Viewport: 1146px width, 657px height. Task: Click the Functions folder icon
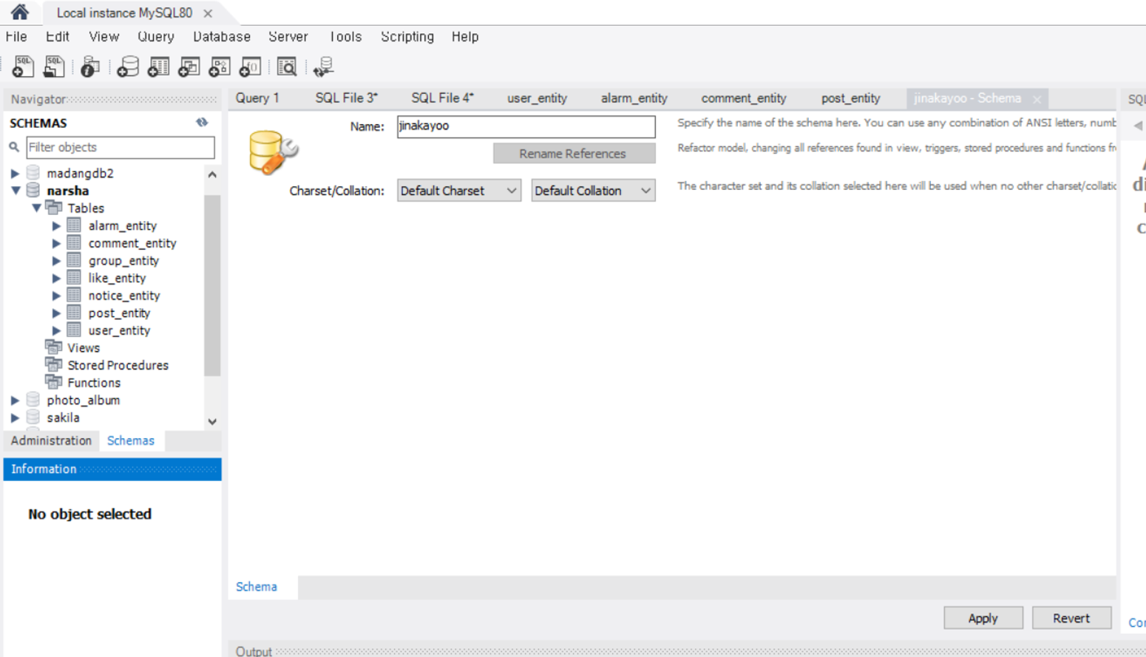[x=53, y=382]
